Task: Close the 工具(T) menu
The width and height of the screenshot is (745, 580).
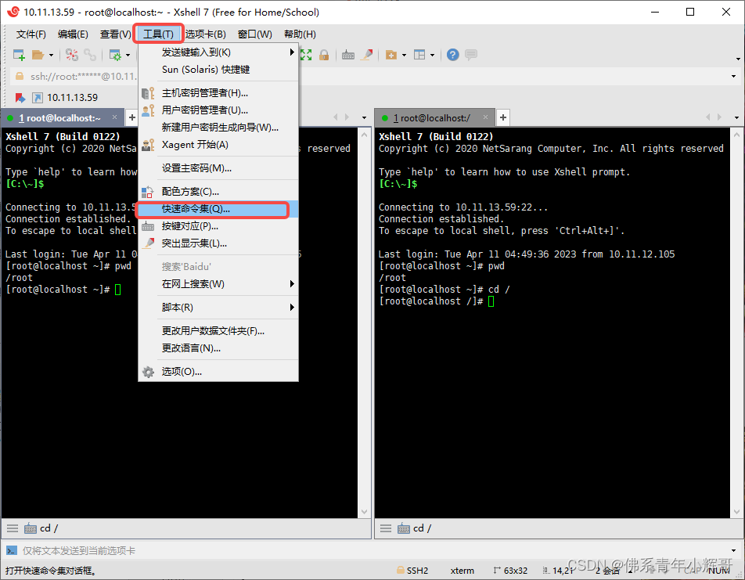Action: [158, 34]
